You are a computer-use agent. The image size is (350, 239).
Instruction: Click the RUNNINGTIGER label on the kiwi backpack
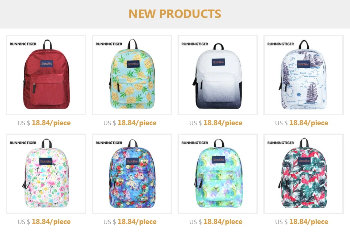pyautogui.click(x=195, y=143)
